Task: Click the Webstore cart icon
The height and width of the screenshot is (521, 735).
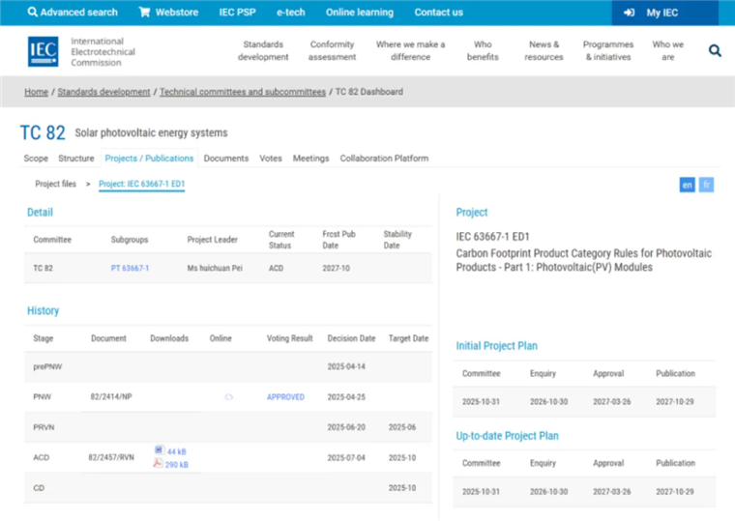Action: click(144, 13)
